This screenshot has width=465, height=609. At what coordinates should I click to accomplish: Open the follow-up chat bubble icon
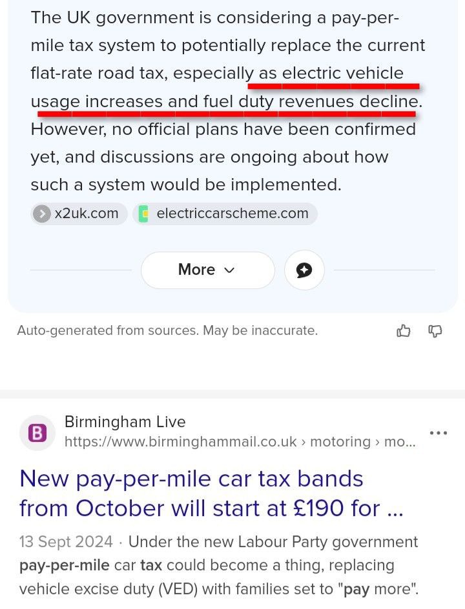[x=304, y=270]
